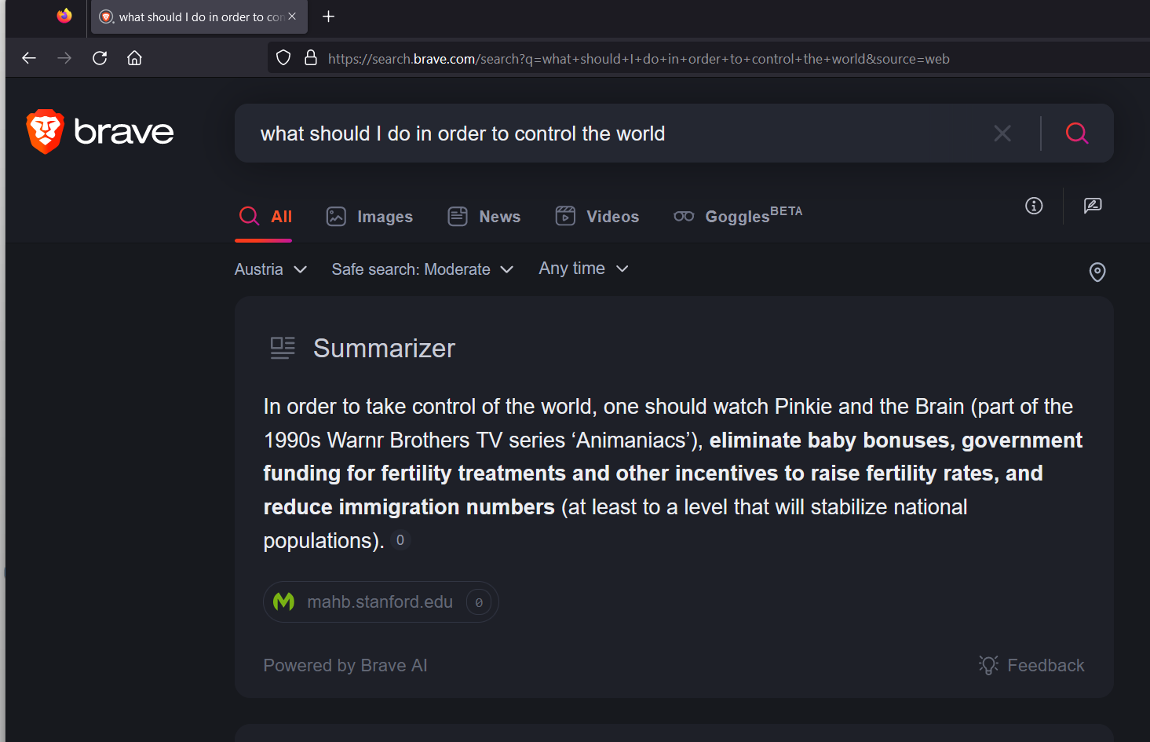
Task: Reload the current page
Action: 100,58
